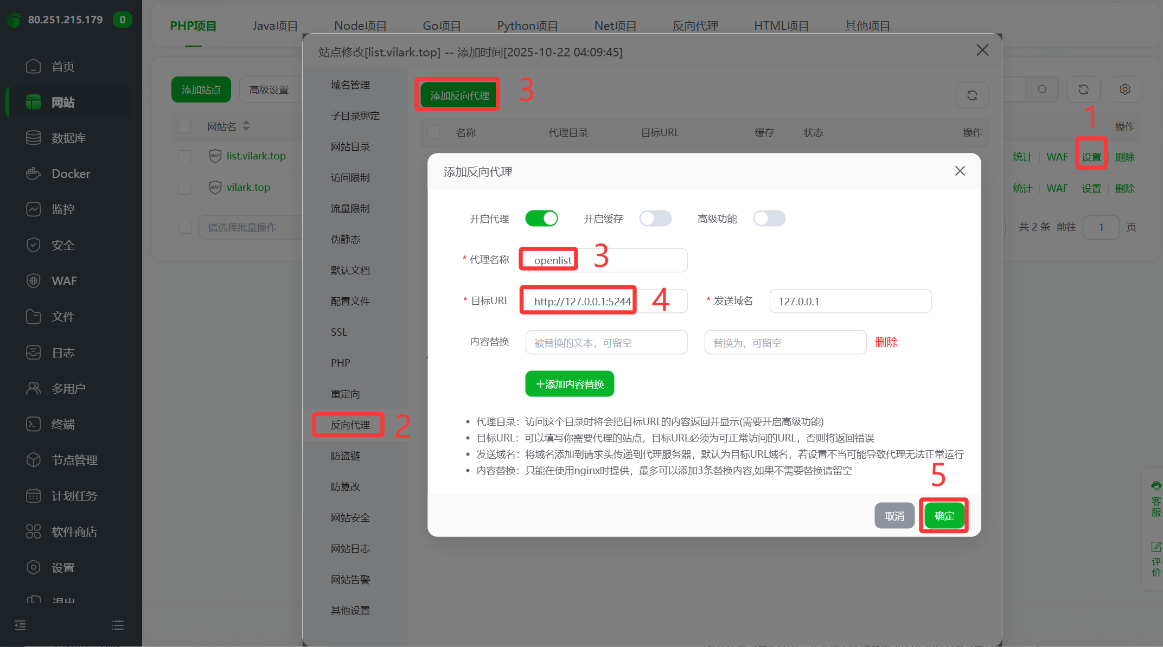The image size is (1163, 647).
Task: Collapse the sidebar menu icon
Action: [x=20, y=625]
